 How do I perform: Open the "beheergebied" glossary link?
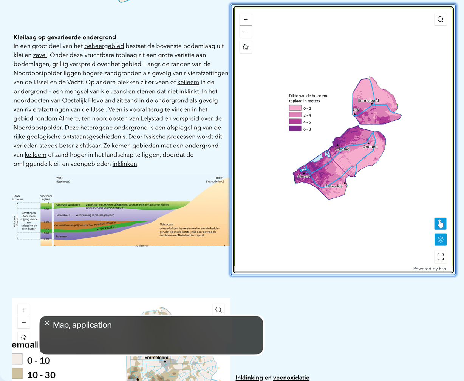pos(104,46)
